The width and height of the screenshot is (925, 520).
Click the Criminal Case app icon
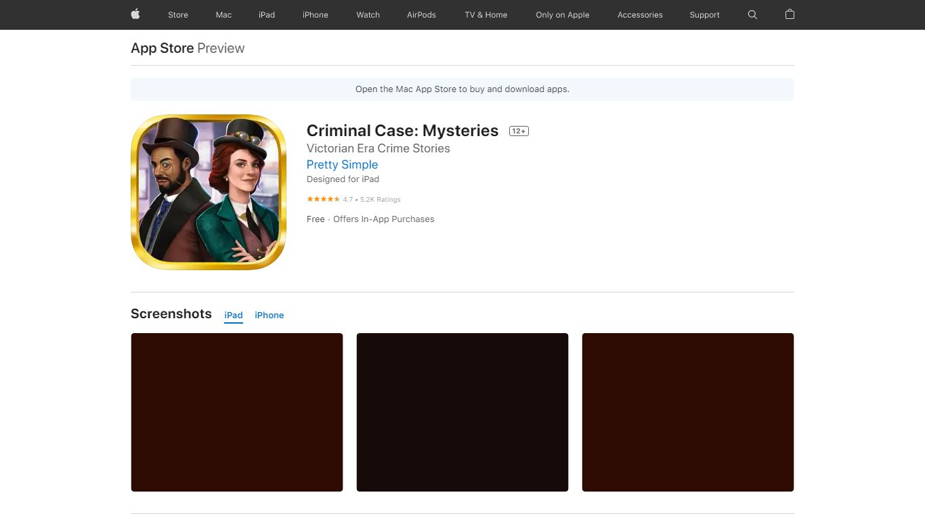tap(209, 192)
